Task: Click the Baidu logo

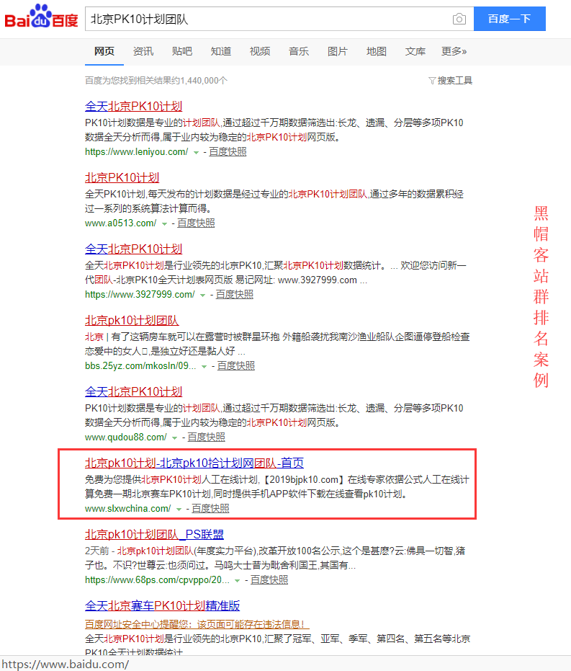Action: pyautogui.click(x=42, y=17)
